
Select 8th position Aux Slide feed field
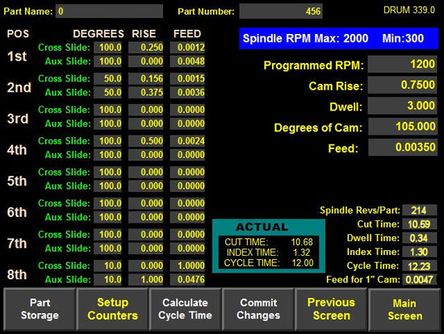click(x=187, y=279)
